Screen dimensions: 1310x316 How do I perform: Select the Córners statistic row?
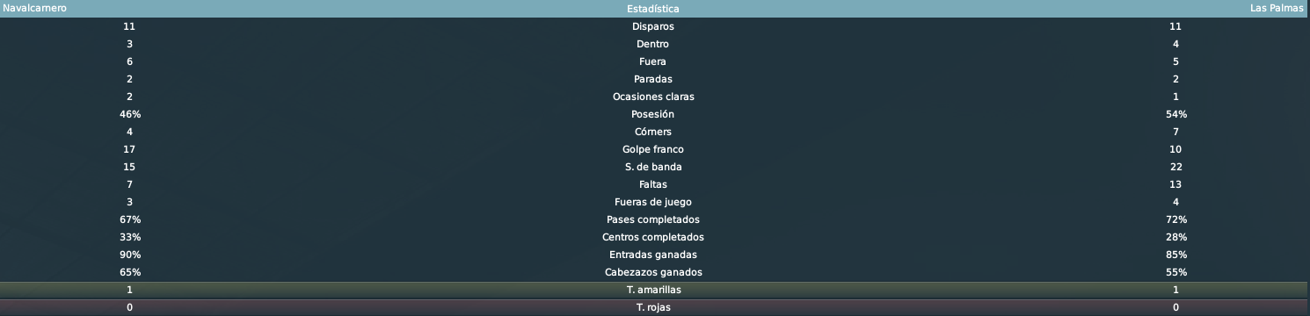click(655, 132)
